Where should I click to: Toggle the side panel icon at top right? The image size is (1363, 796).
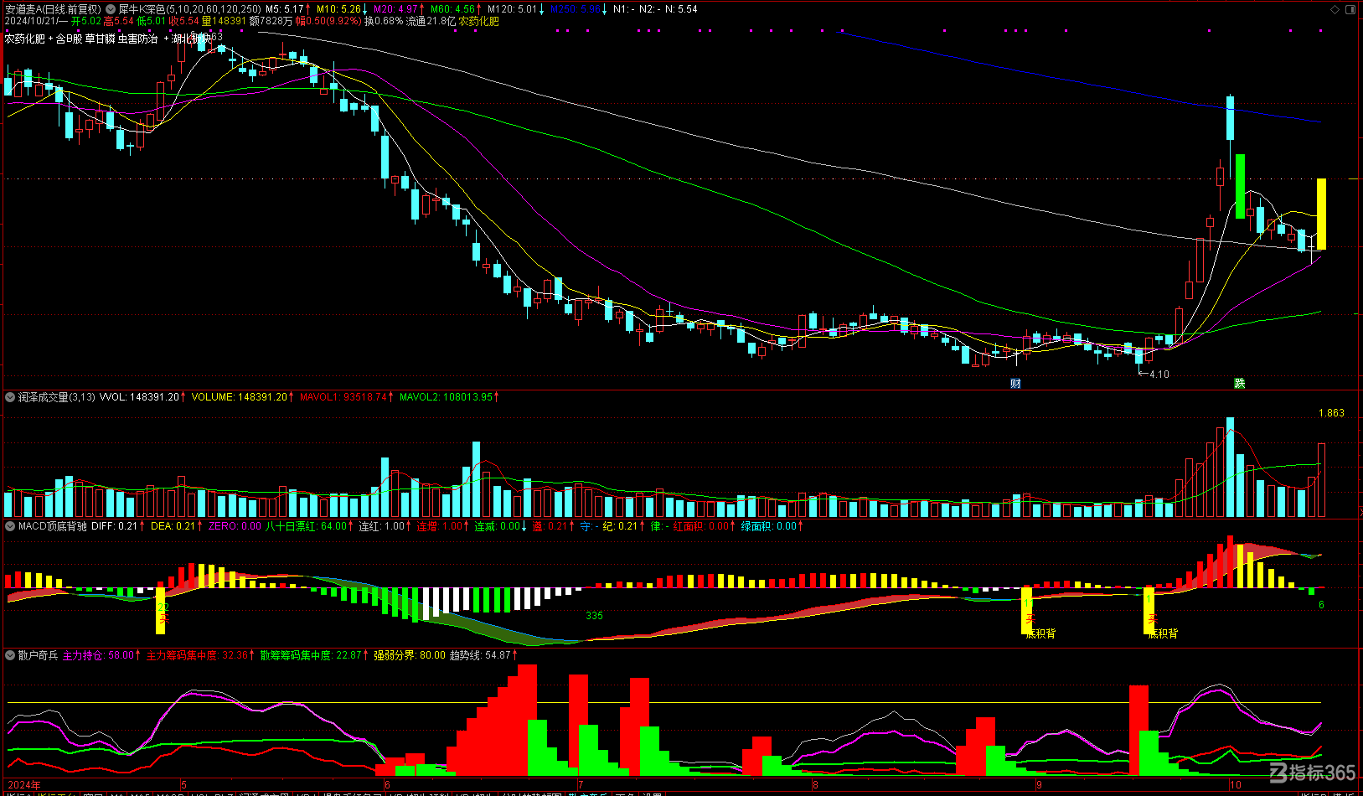pyautogui.click(x=1350, y=9)
